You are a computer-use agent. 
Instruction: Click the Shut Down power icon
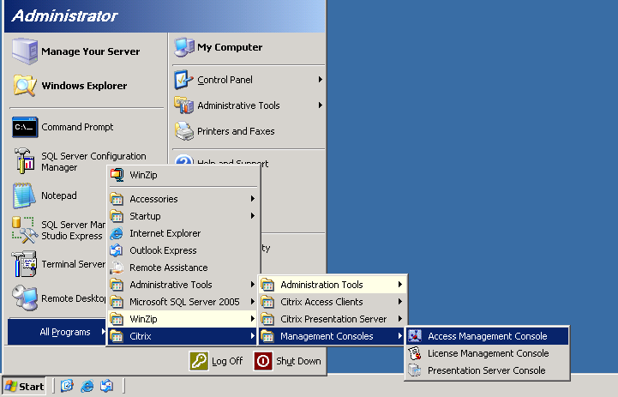click(263, 361)
